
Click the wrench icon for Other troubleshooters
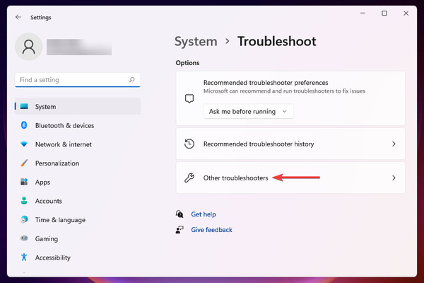189,178
